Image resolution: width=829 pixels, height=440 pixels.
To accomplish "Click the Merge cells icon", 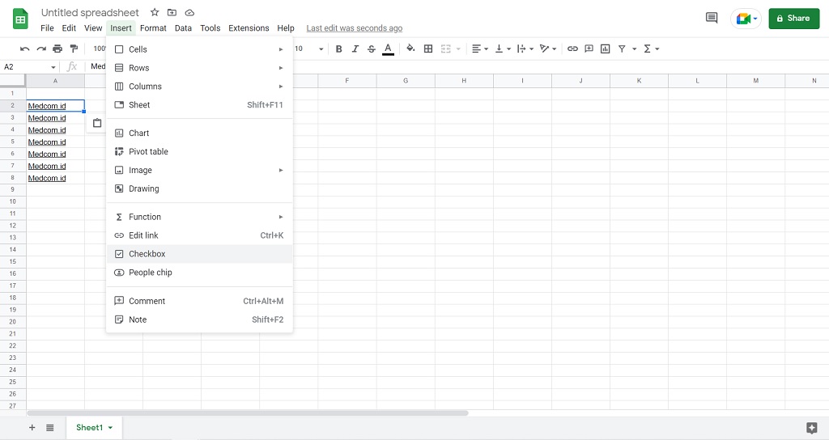I will [x=446, y=49].
